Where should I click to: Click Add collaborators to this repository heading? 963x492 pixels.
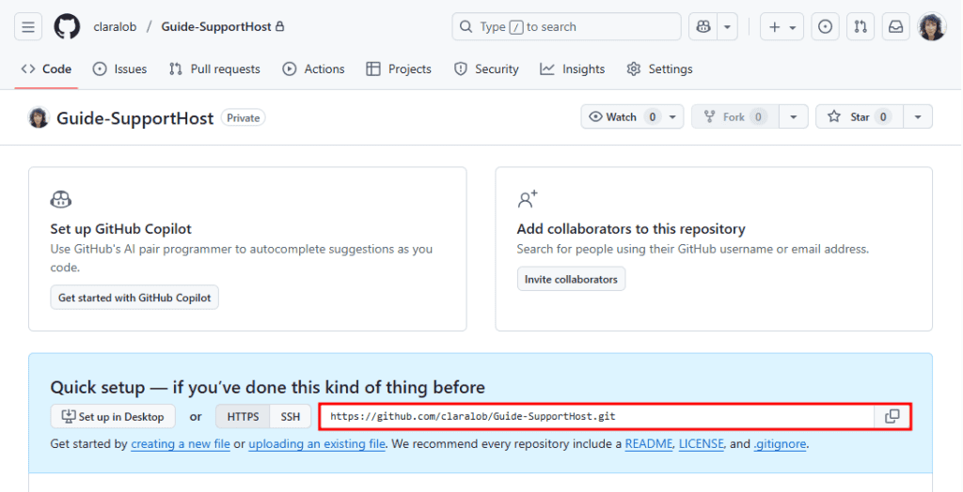(631, 229)
